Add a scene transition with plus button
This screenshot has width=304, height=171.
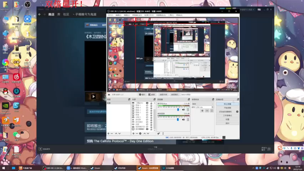point(202,111)
